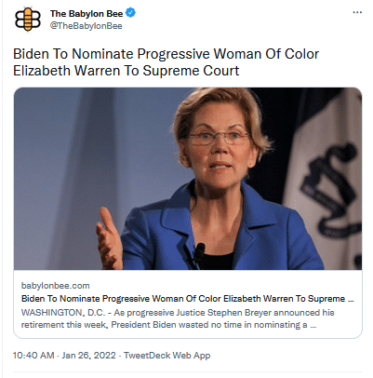The height and width of the screenshot is (378, 373).
Task: Click the 10:40 AM timestamp
Action: 33,356
